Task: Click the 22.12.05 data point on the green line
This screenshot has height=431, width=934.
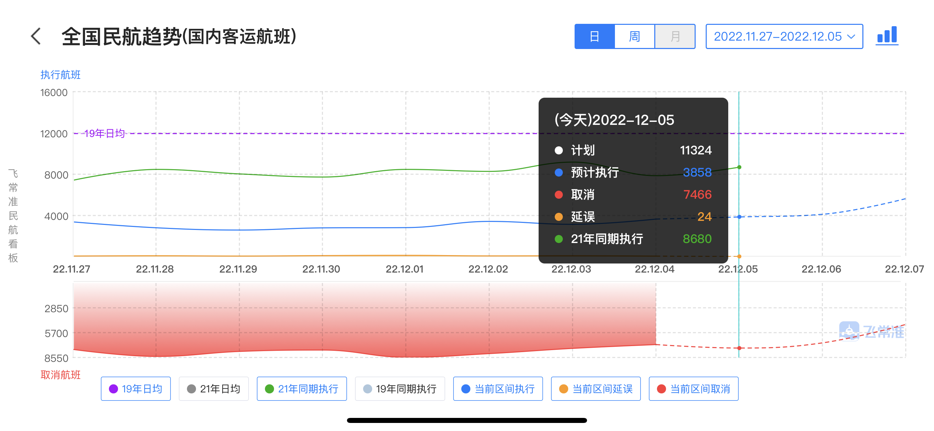Action: pyautogui.click(x=739, y=167)
